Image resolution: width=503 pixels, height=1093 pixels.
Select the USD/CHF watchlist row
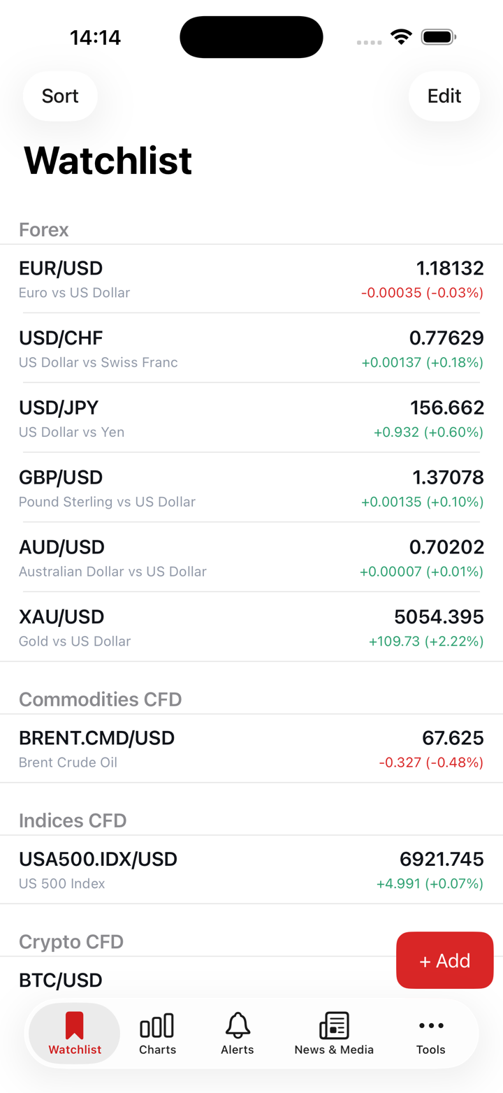251,348
